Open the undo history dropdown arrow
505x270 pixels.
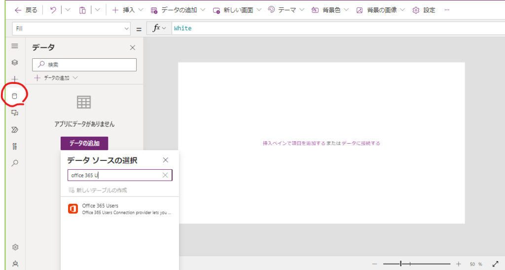tap(68, 10)
